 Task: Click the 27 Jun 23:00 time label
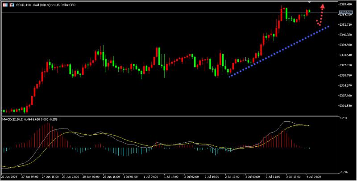point(71,177)
